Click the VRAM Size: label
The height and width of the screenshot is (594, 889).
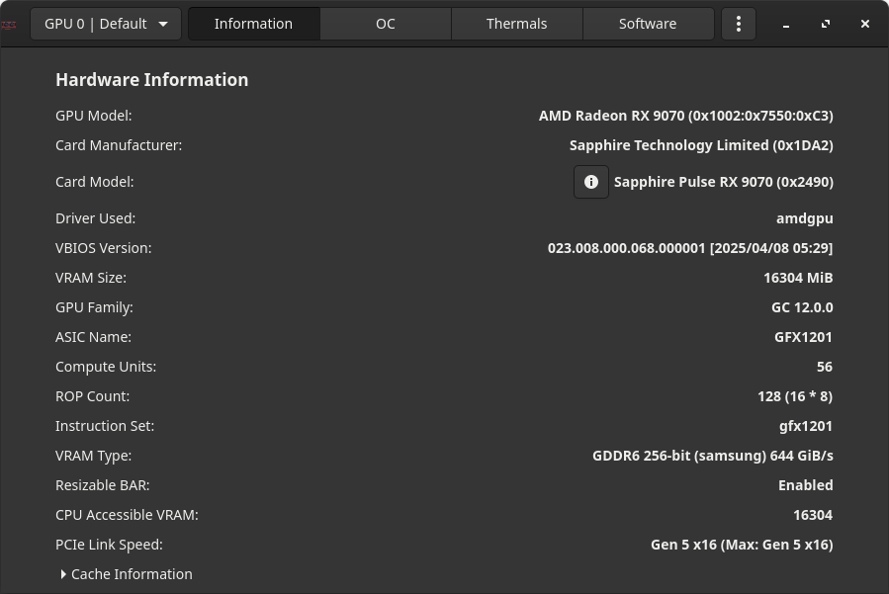point(91,278)
